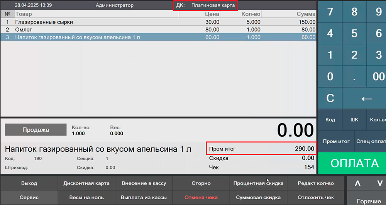Click Отмена чека to cancel receipt
This screenshot has width=386, height=205.
(201, 197)
